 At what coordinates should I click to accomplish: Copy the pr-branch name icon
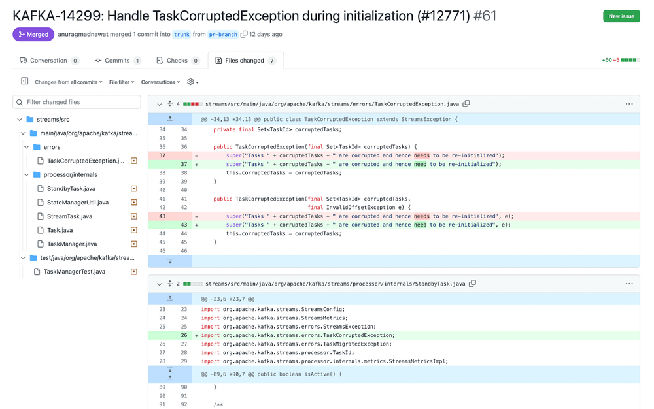coord(244,34)
